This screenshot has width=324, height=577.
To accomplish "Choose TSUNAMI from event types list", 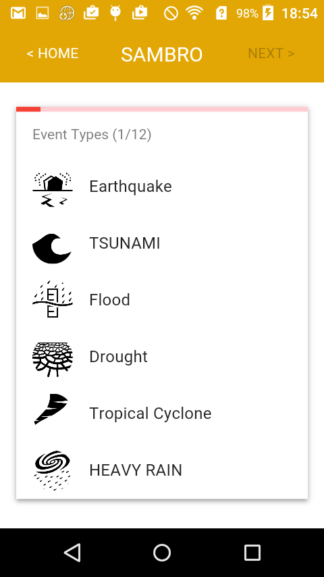I will 125,243.
